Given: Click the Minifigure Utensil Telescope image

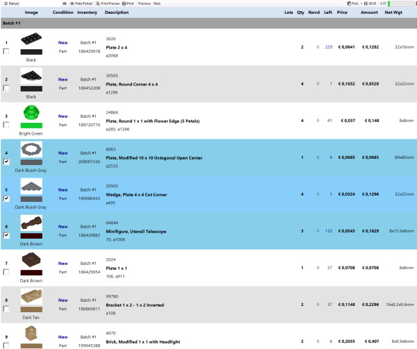Looking at the screenshot, I should tap(31, 223).
